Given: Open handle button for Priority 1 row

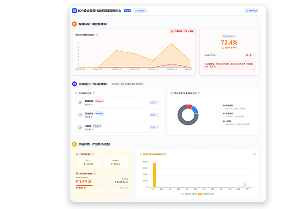Looking at the screenshot, I should (153, 103).
